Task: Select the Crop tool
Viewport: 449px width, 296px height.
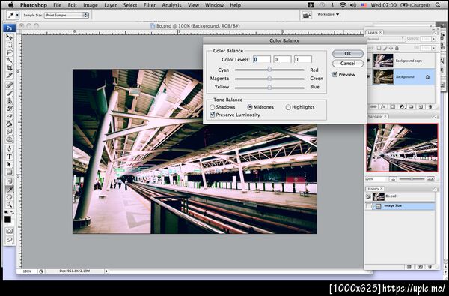Action: click(x=10, y=68)
